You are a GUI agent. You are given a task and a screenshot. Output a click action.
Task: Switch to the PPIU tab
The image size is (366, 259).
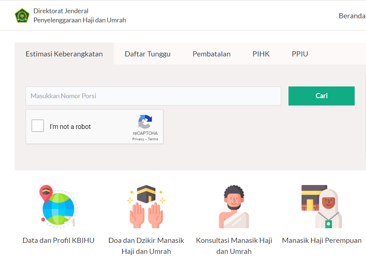pyautogui.click(x=300, y=54)
